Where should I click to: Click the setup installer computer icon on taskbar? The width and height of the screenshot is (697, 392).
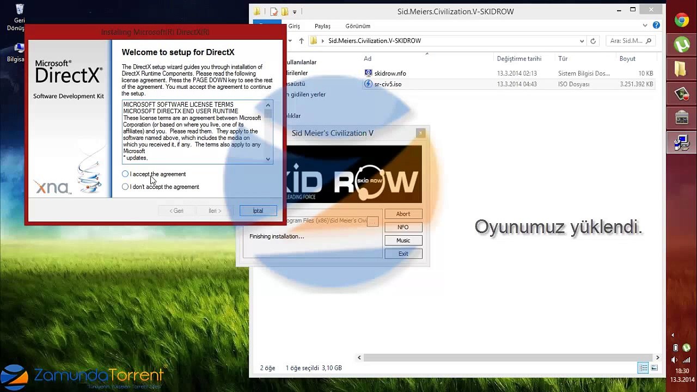pos(681,142)
